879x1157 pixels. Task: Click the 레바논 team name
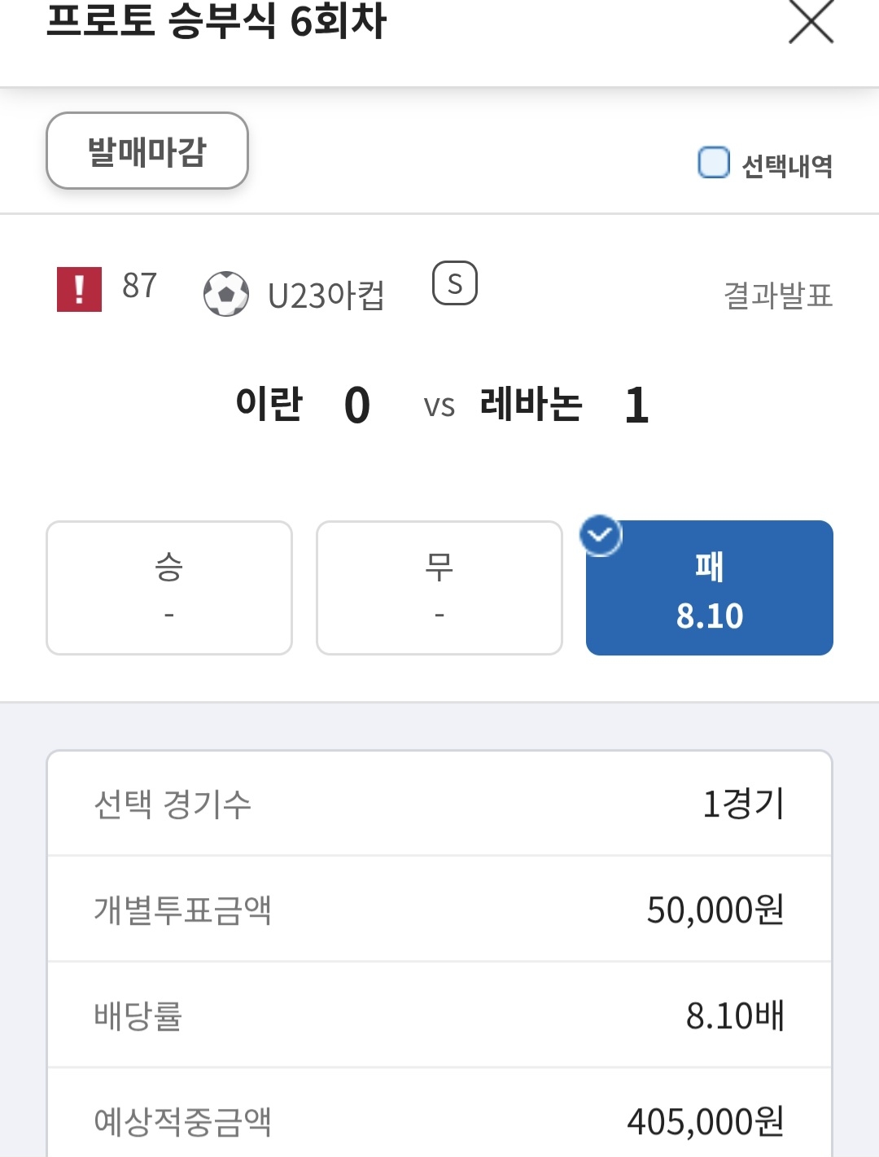pyautogui.click(x=531, y=404)
